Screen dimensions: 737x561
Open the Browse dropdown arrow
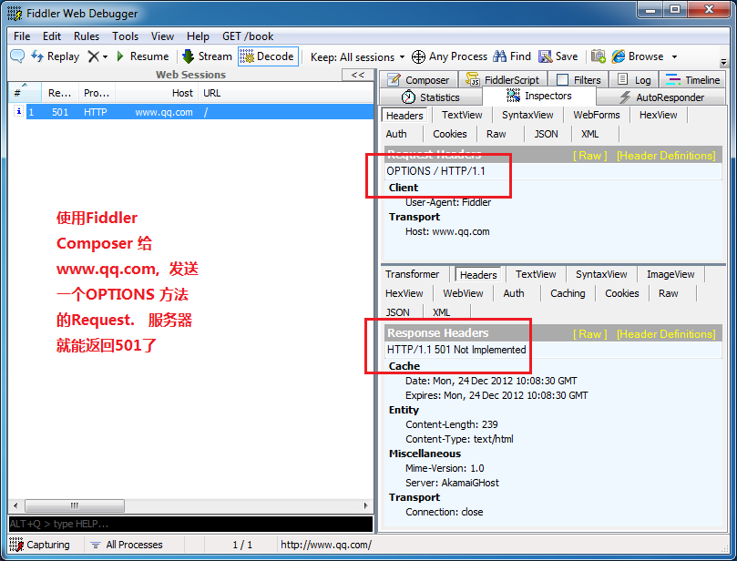674,56
